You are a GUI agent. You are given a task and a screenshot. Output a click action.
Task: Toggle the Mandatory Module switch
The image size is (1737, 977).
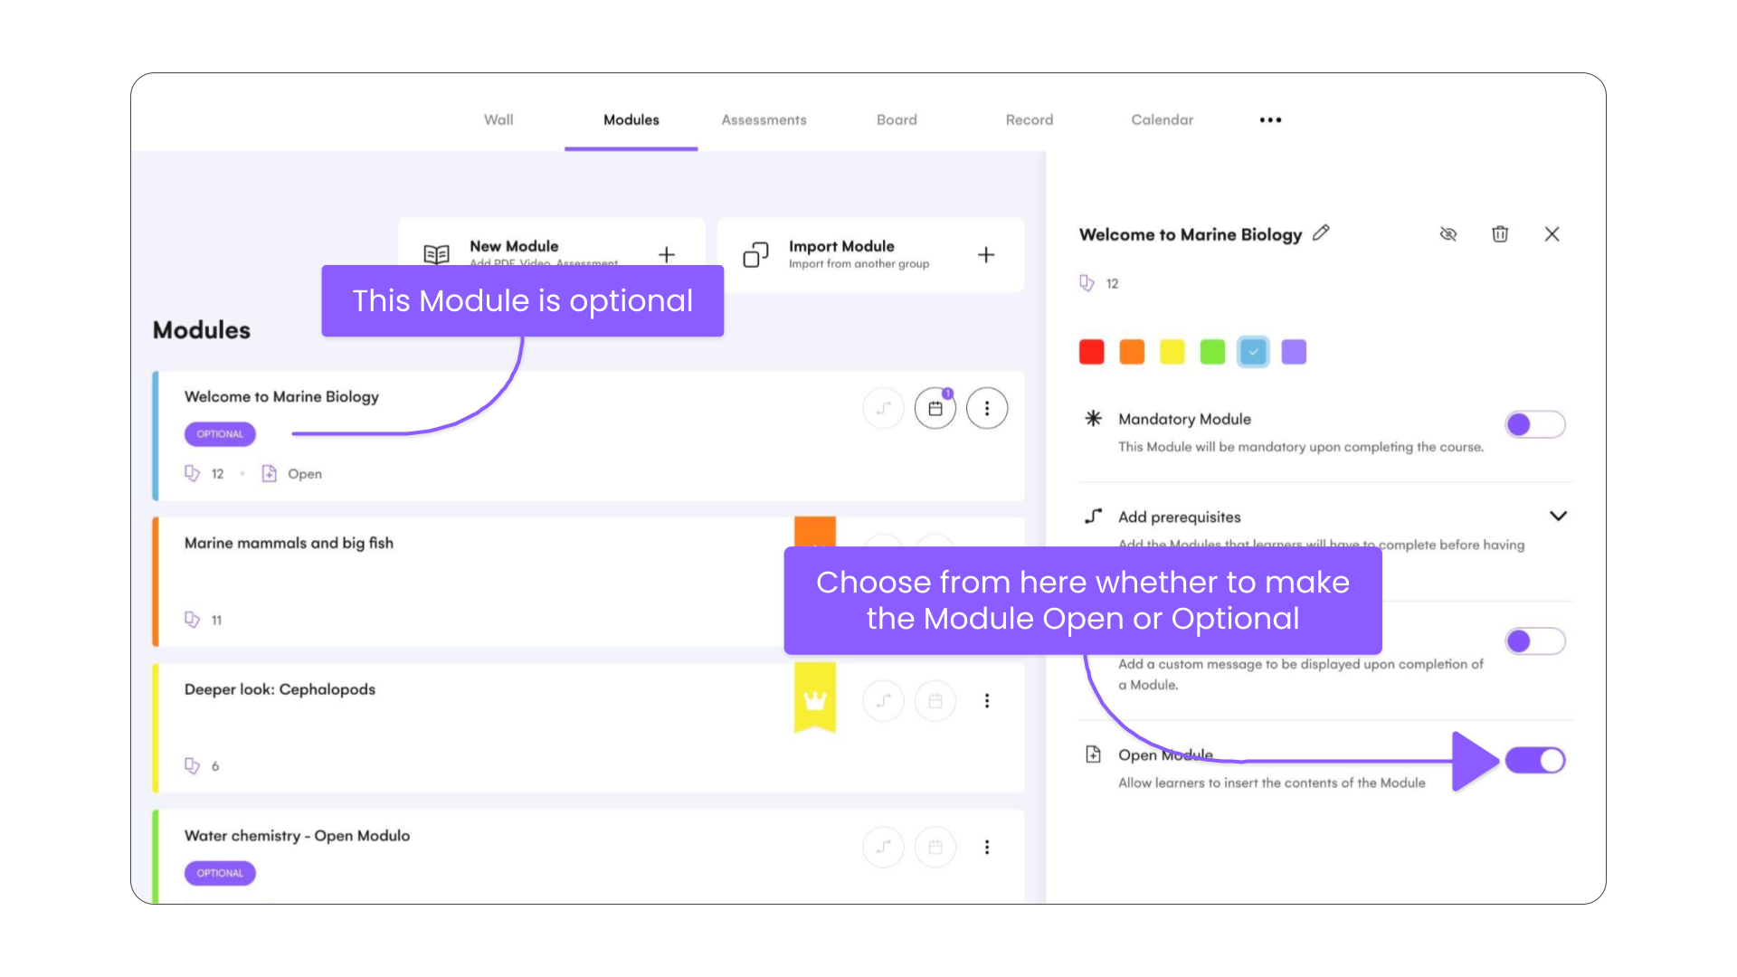pyautogui.click(x=1535, y=424)
